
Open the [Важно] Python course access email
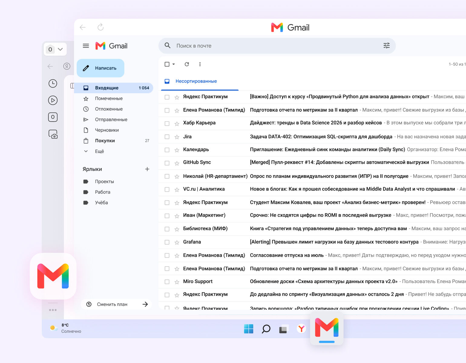(312, 97)
